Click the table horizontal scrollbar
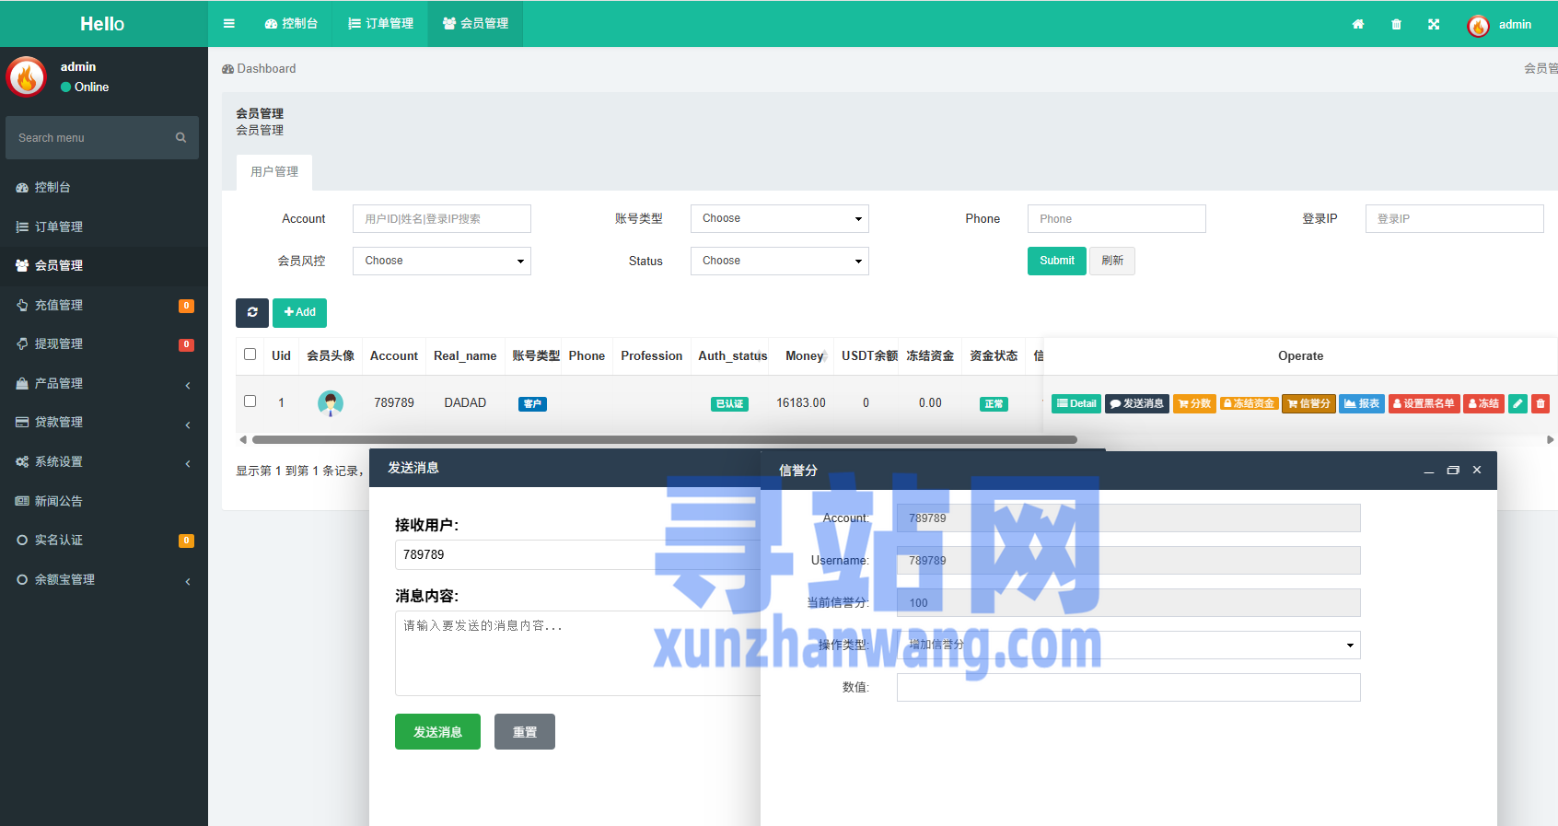The height and width of the screenshot is (826, 1558). [x=664, y=440]
